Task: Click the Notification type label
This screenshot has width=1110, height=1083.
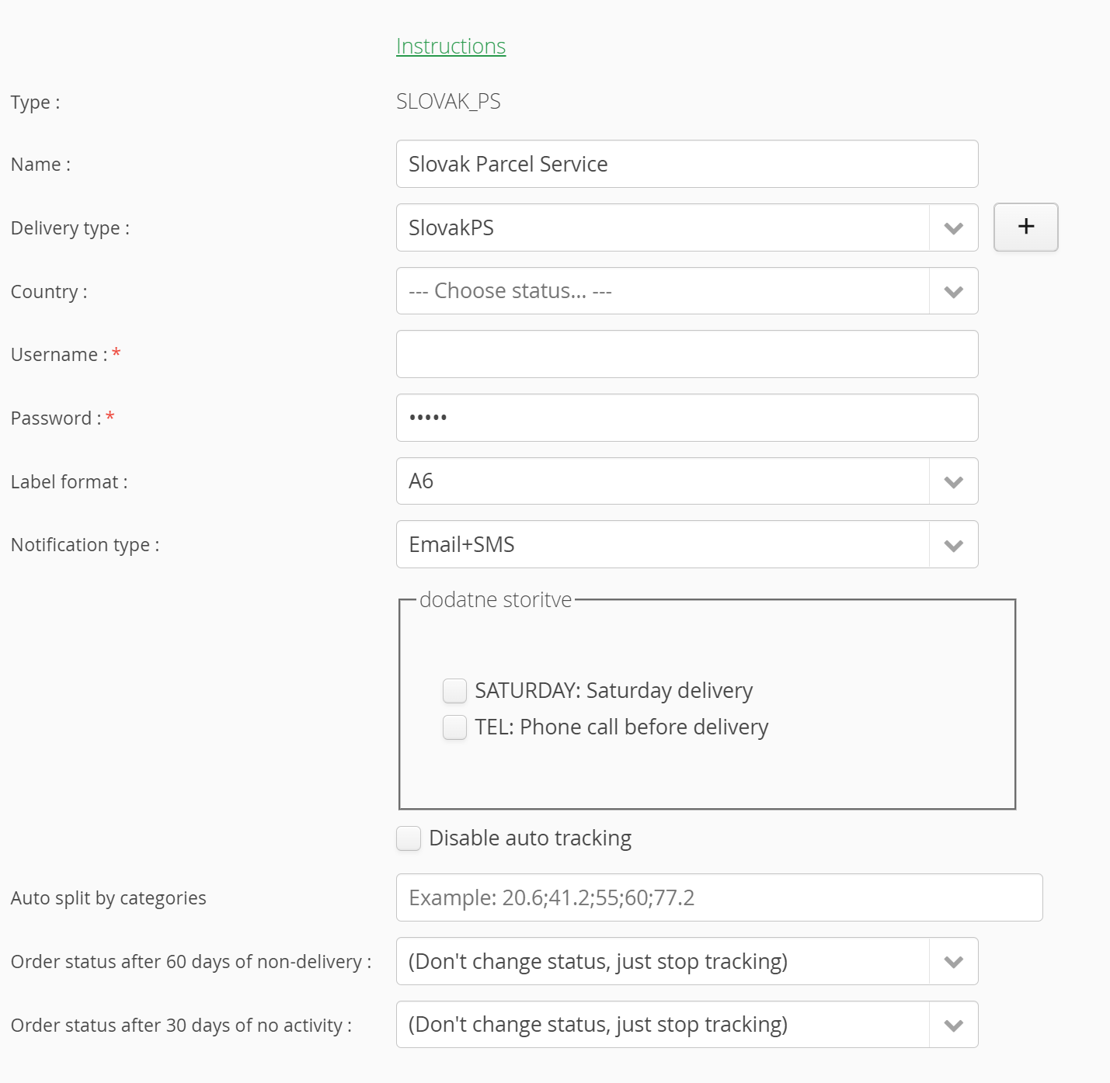Action: pyautogui.click(x=85, y=545)
